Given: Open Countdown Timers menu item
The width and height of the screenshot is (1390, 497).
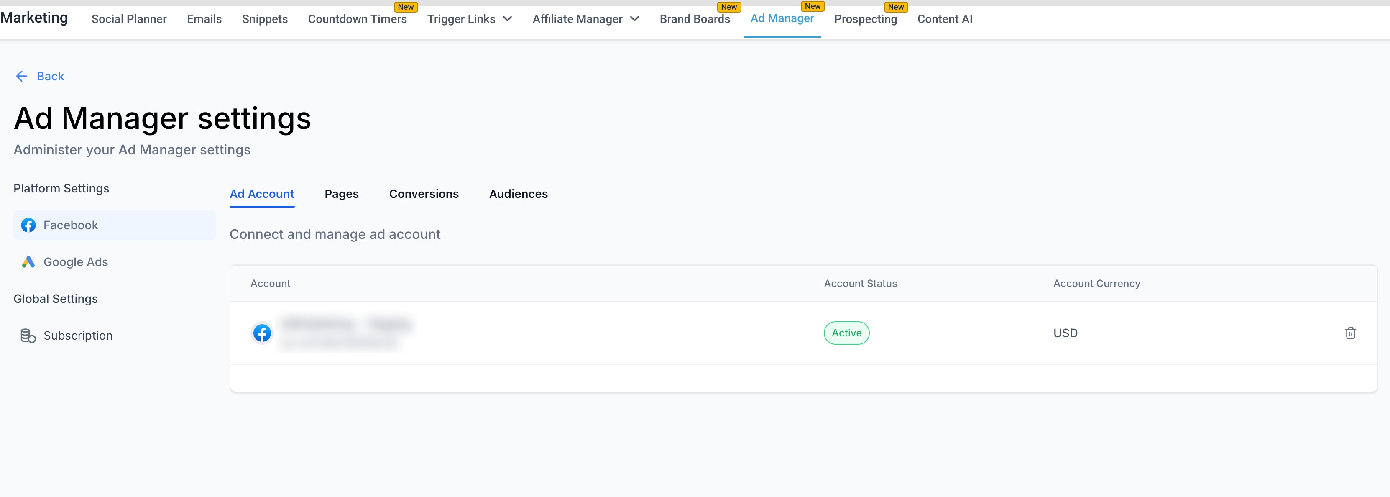Looking at the screenshot, I should [357, 19].
